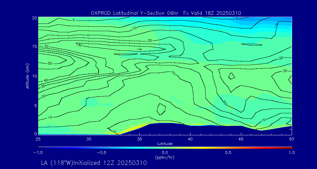Click latitude axis tick label "40"
Image resolution: width=317 pixels, height=169 pixels.
[x=190, y=139]
